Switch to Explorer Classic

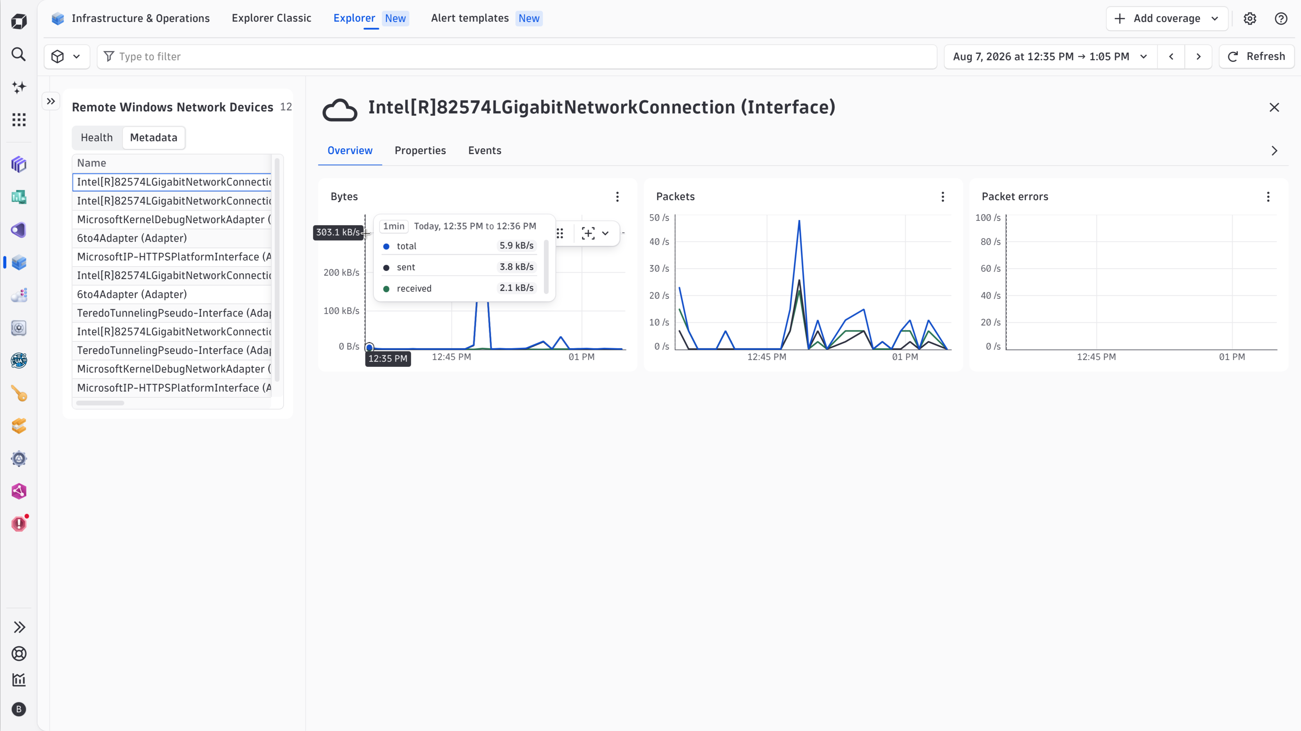tap(271, 19)
